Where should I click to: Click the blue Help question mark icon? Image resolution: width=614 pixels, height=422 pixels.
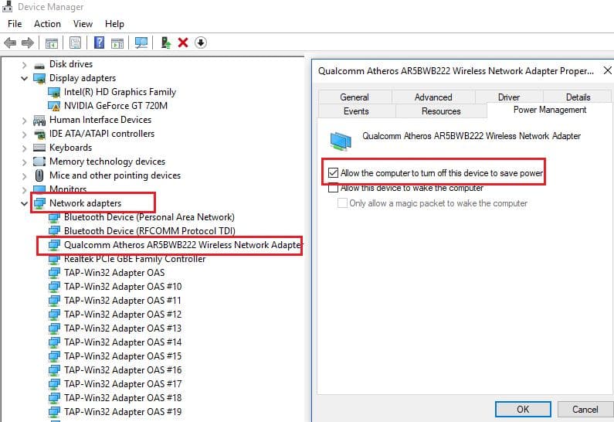[x=100, y=43]
